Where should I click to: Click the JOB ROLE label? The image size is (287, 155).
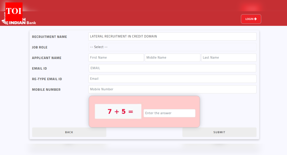[40, 47]
